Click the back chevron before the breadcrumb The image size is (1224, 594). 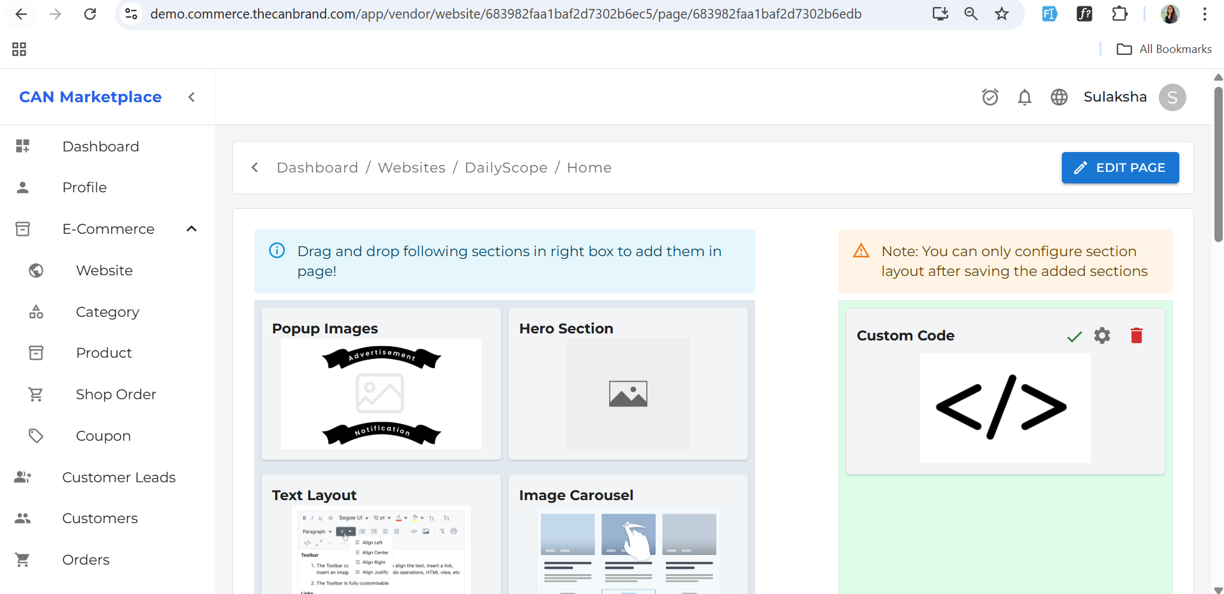tap(254, 167)
